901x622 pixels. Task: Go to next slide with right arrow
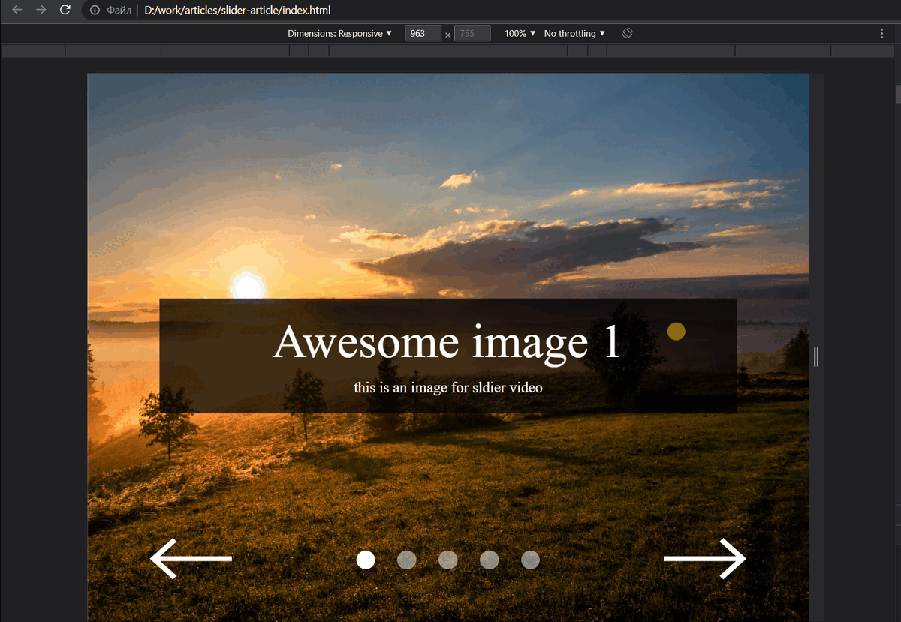click(x=705, y=559)
